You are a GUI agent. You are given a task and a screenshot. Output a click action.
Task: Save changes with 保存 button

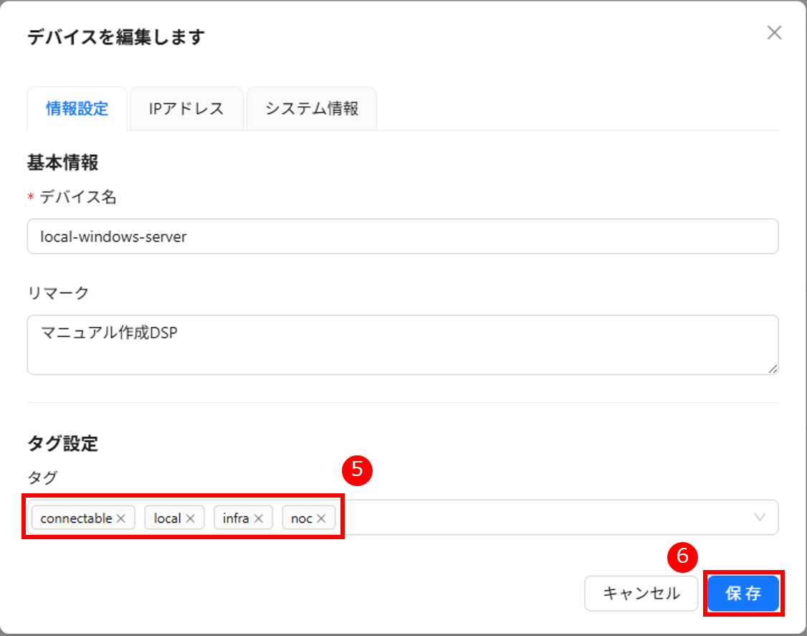coord(743,594)
